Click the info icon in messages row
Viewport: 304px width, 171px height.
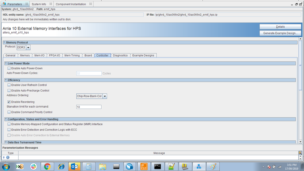8,157
